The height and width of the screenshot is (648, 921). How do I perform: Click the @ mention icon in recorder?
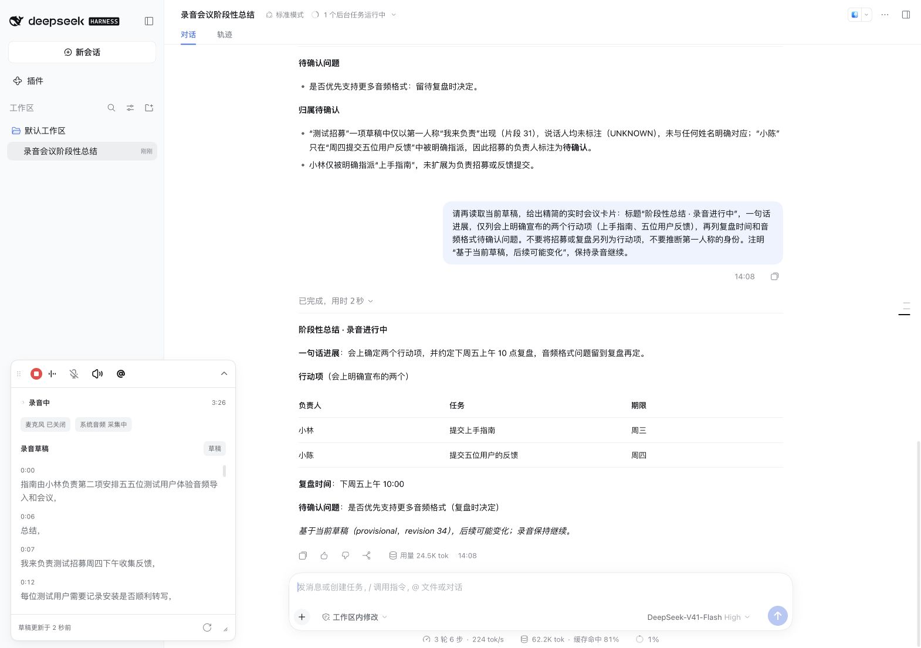tap(121, 374)
